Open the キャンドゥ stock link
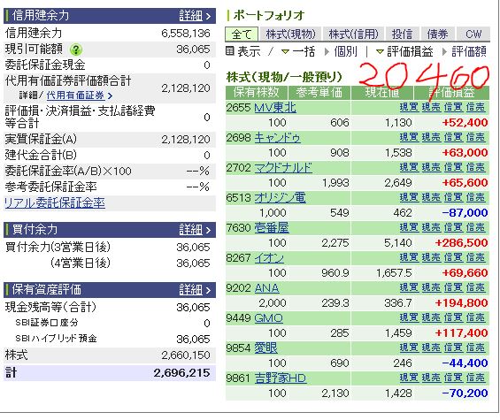 (x=277, y=138)
